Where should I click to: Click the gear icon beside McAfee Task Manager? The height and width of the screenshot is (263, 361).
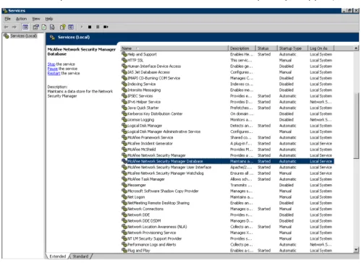tap(124, 179)
